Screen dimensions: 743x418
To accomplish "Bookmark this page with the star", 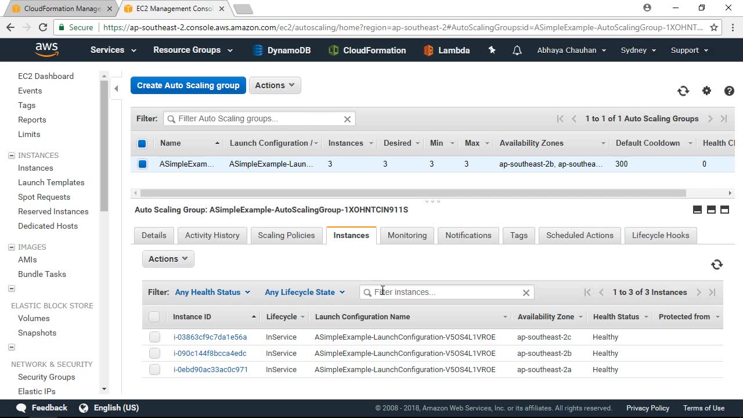I will (714, 27).
